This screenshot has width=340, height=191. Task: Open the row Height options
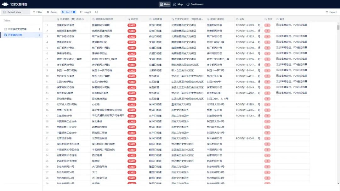tap(85, 12)
